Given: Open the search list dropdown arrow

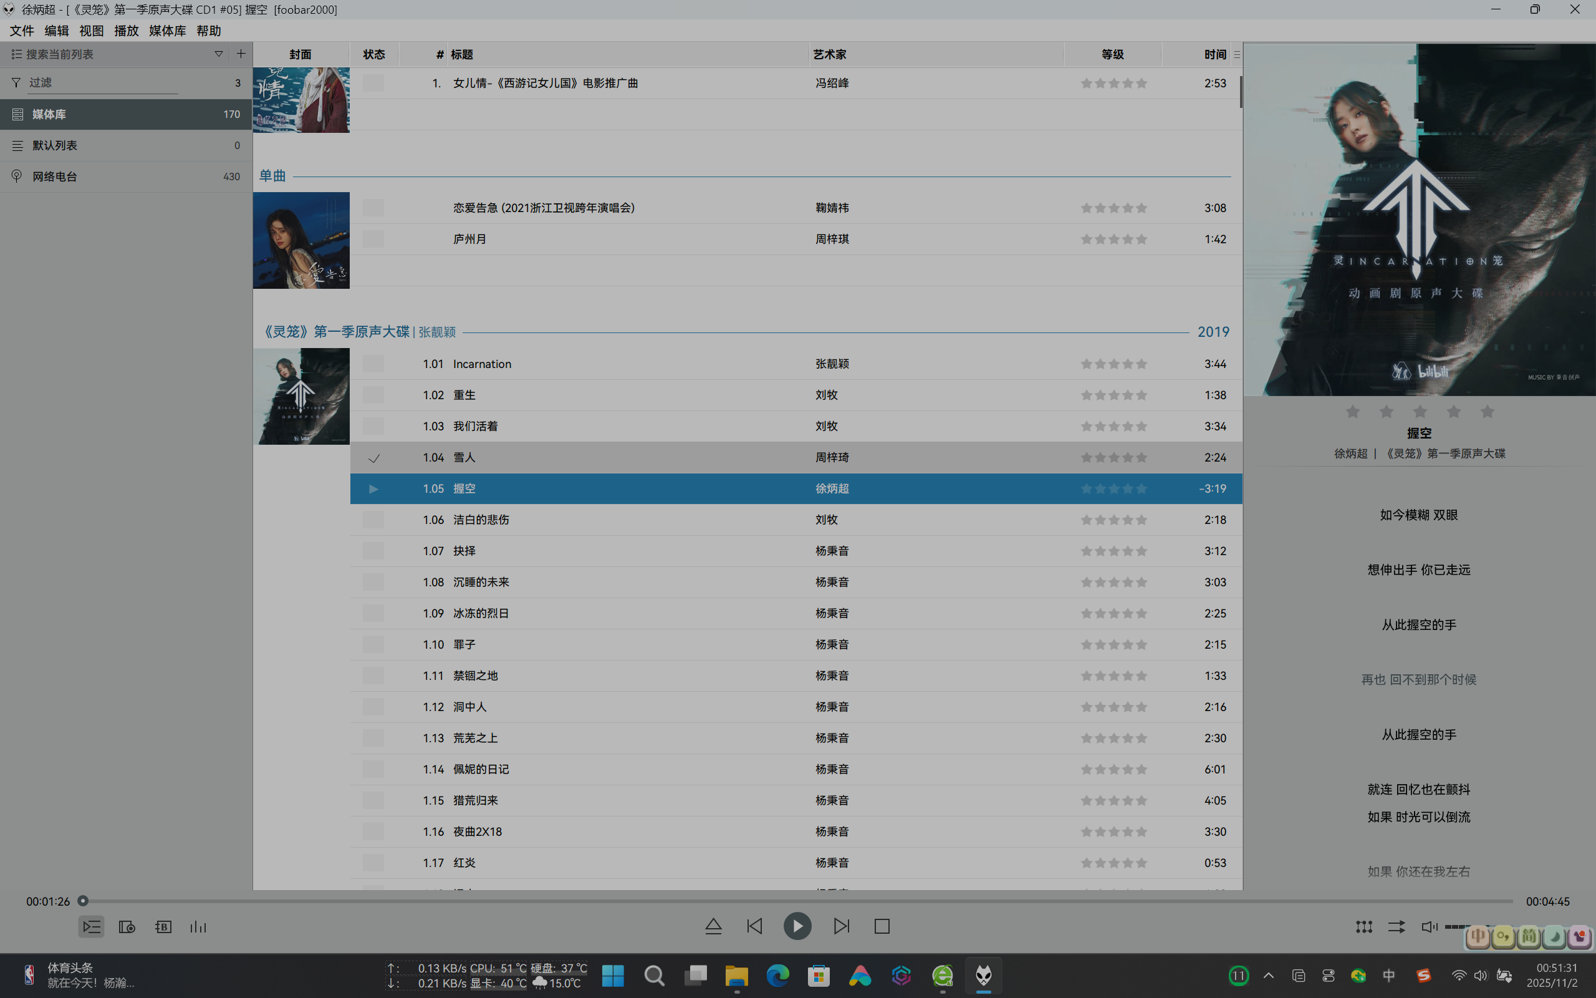Looking at the screenshot, I should 218,54.
